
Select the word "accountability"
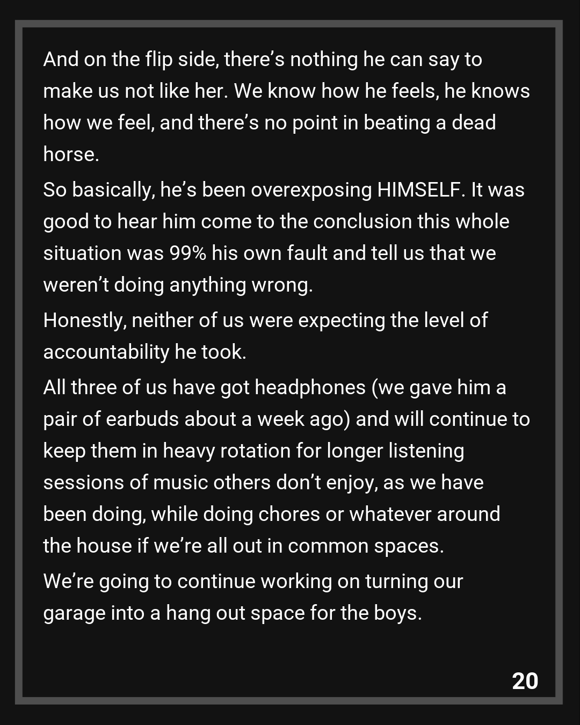click(106, 352)
